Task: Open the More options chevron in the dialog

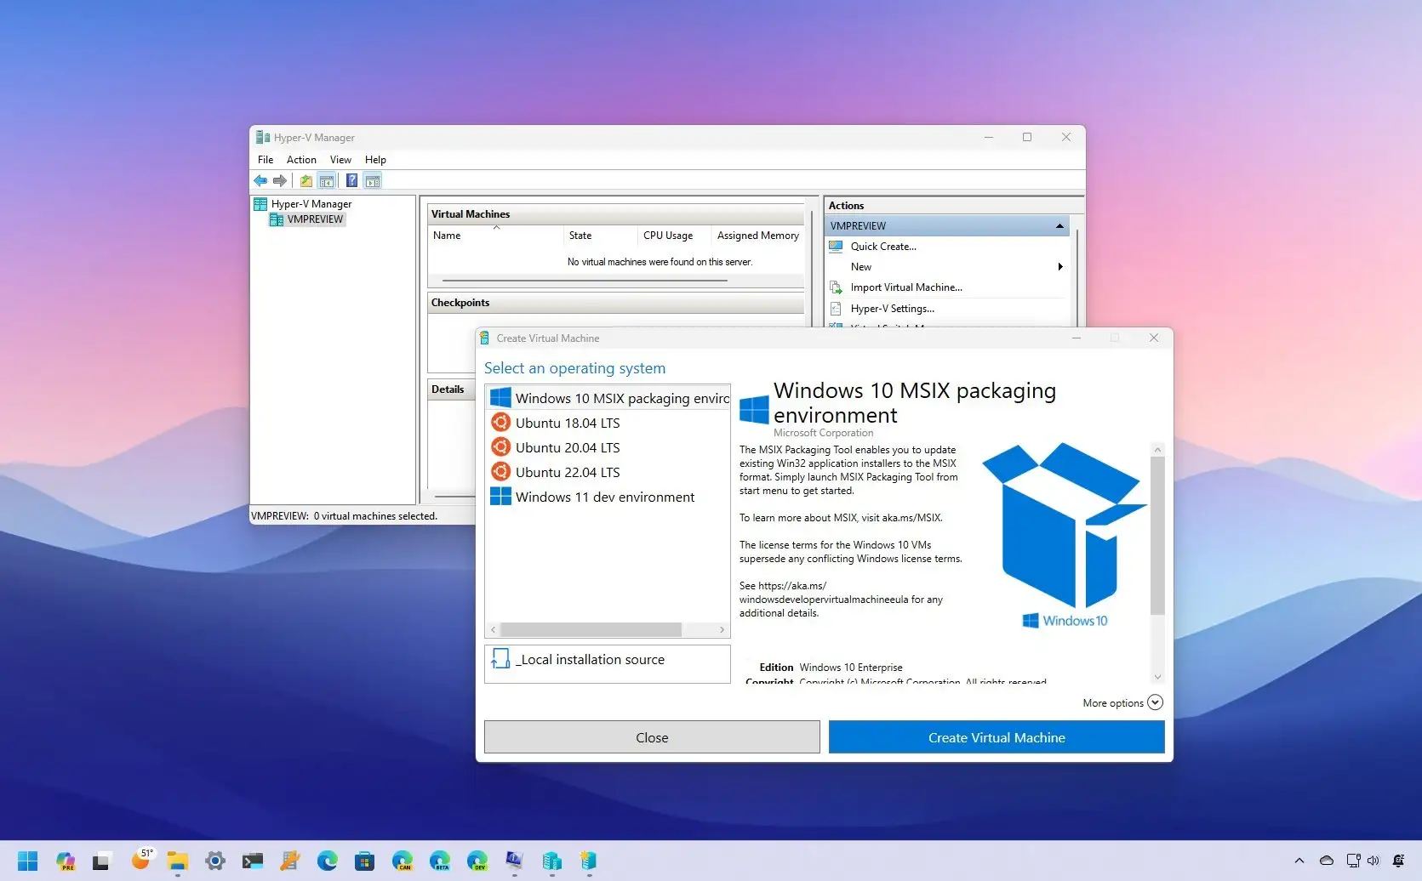Action: pos(1155,702)
